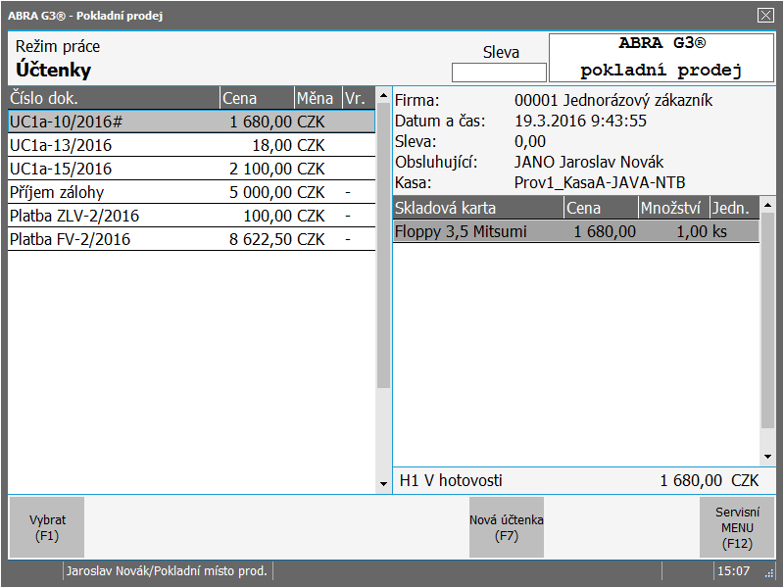Select the Příjem zálohy row
The image size is (784, 588).
[x=191, y=192]
